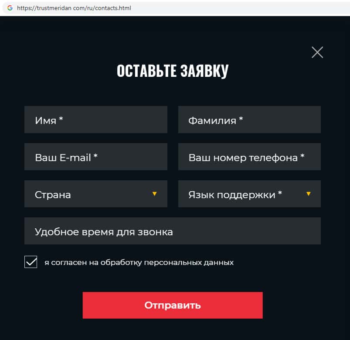Click the ОСТАВЬТЕ ЗАЯВКУ heading
Viewport: 350px width, 340px height.
pos(173,71)
